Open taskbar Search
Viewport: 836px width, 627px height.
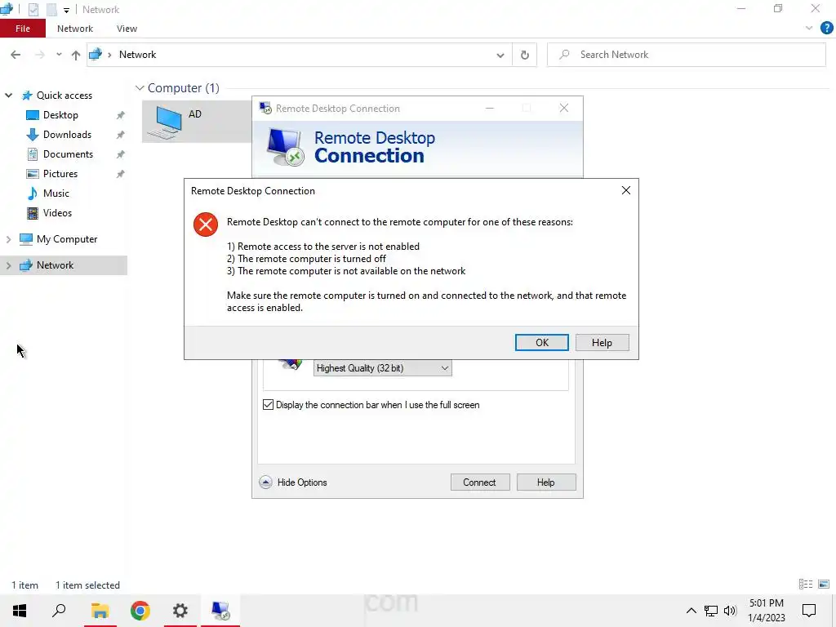(59, 611)
